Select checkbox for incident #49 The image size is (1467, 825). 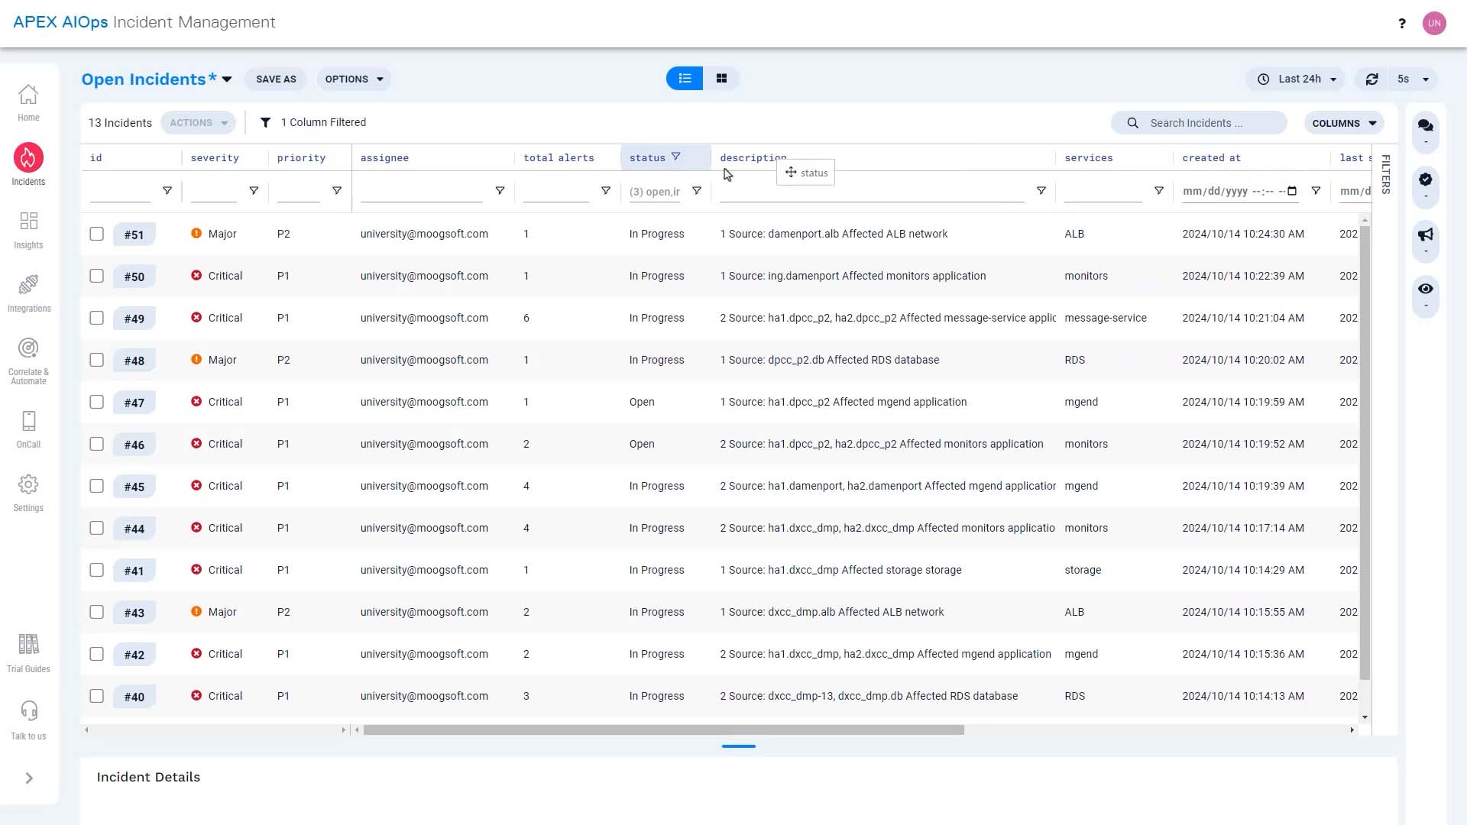[96, 318]
